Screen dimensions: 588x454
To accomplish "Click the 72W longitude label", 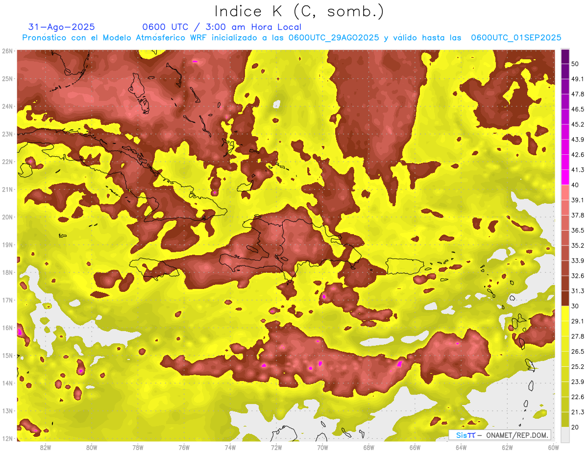I will pos(276,447).
